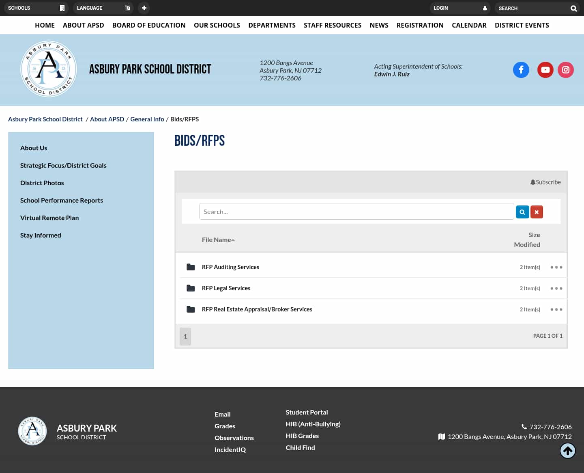
Task: Click the folder icon beside RFP Legal Services
Action: (x=191, y=288)
